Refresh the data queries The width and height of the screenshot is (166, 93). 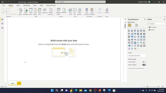click(64, 11)
